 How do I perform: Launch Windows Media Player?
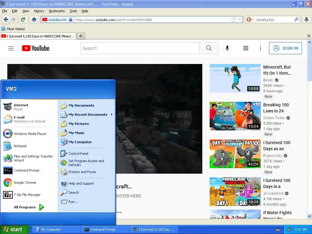tap(29, 134)
